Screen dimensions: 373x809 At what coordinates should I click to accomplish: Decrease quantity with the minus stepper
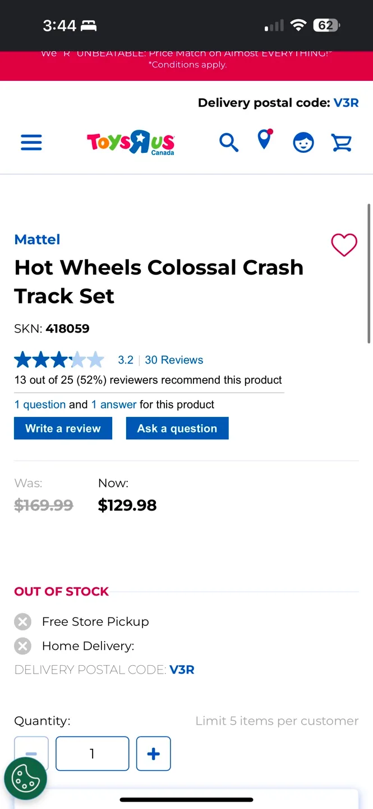coord(31,753)
